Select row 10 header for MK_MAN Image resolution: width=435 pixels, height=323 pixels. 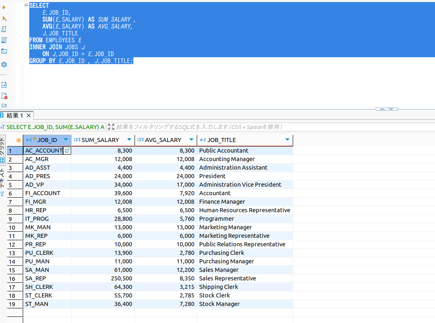coord(12,227)
